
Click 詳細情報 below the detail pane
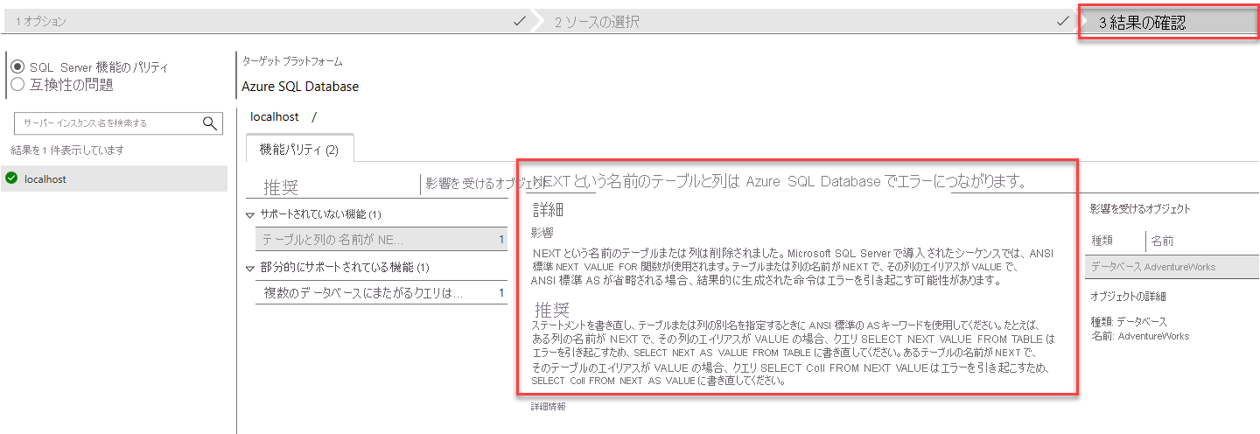(x=548, y=407)
